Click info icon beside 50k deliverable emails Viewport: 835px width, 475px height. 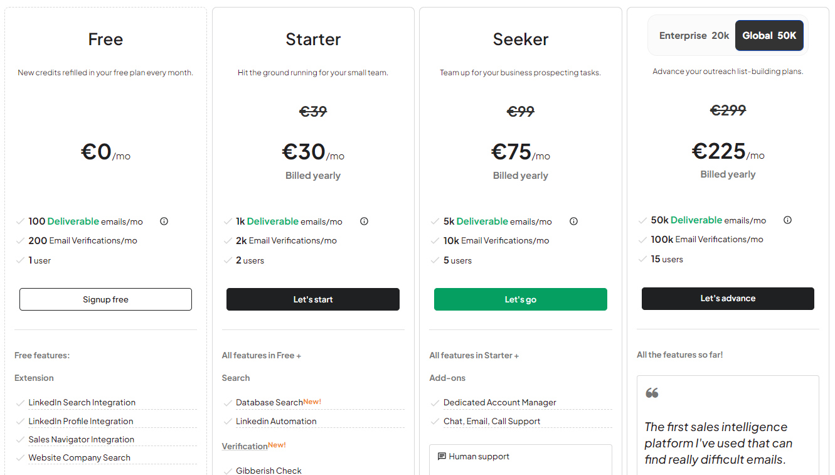point(787,220)
